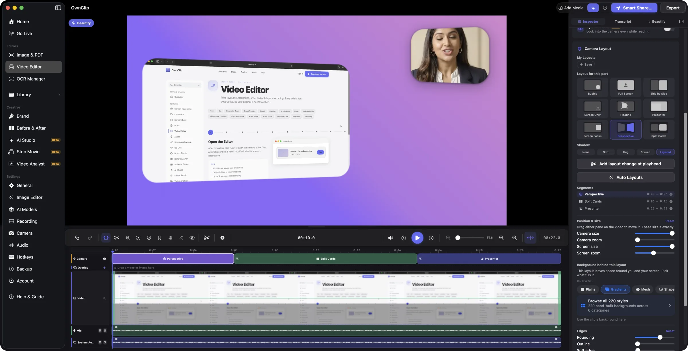Image resolution: width=688 pixels, height=351 pixels.
Task: Select the Soft shadow option
Action: 605,152
